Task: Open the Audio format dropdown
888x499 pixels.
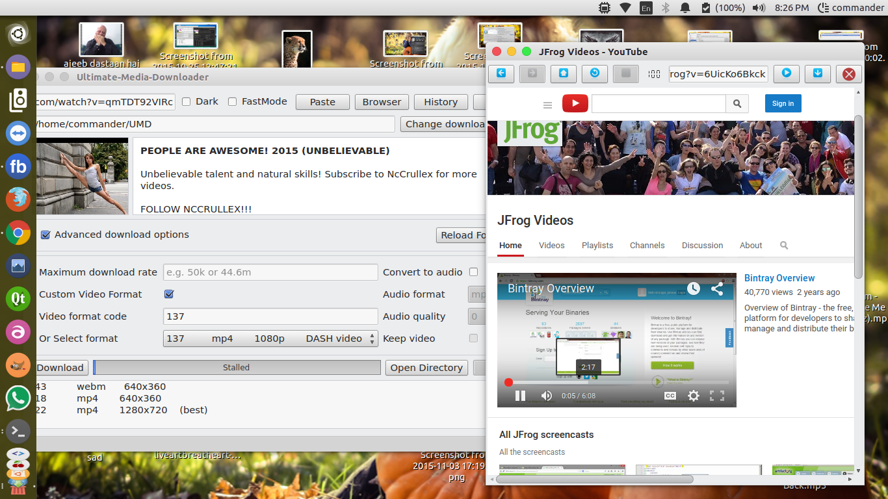Action: point(478,294)
